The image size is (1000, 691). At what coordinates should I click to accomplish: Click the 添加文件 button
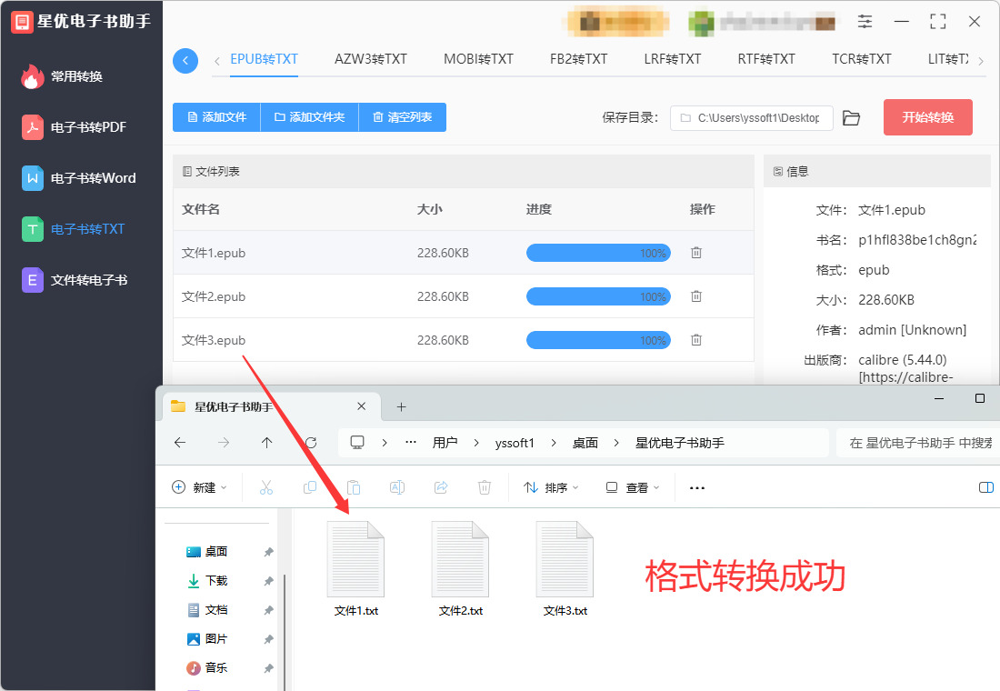[217, 117]
